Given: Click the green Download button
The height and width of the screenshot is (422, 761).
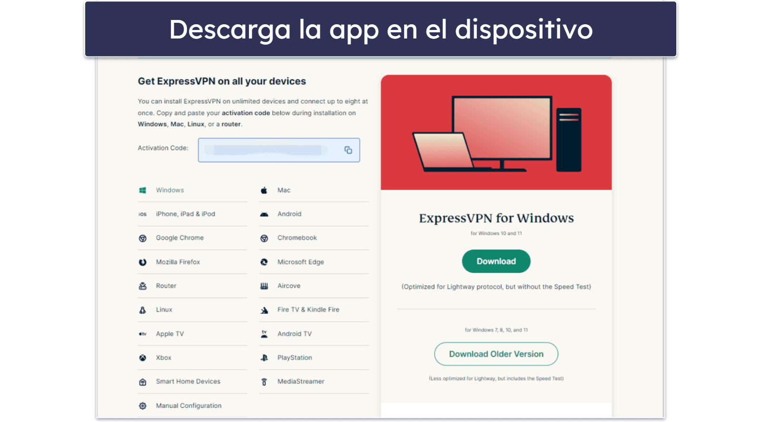Looking at the screenshot, I should (496, 261).
